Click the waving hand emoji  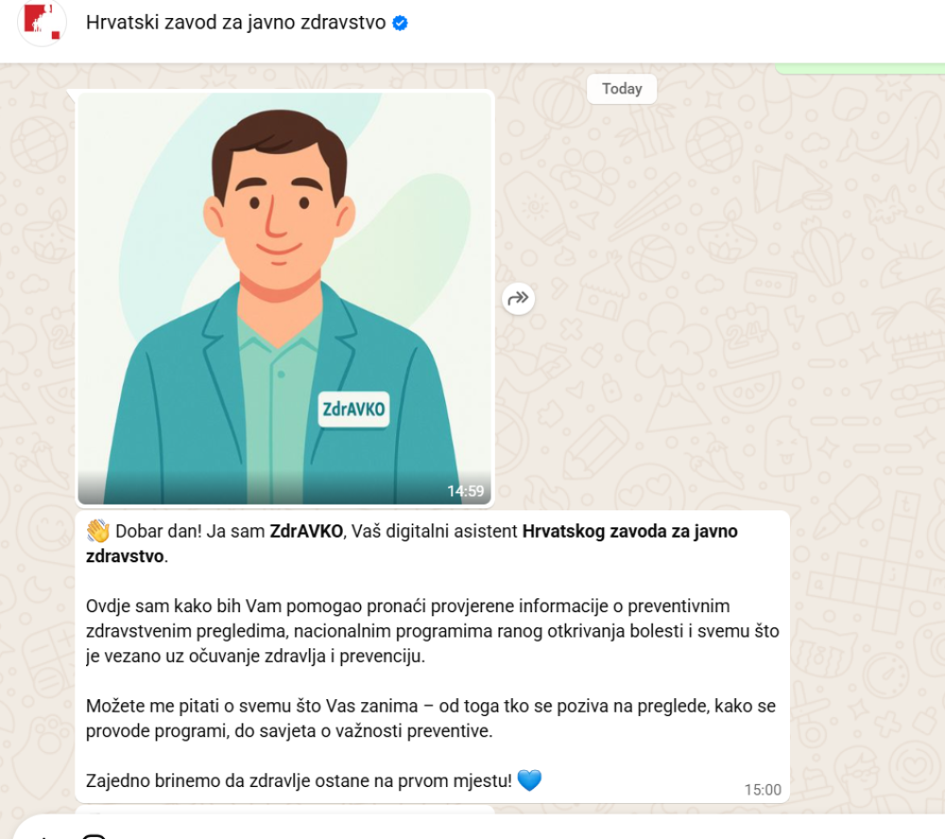pos(97,531)
